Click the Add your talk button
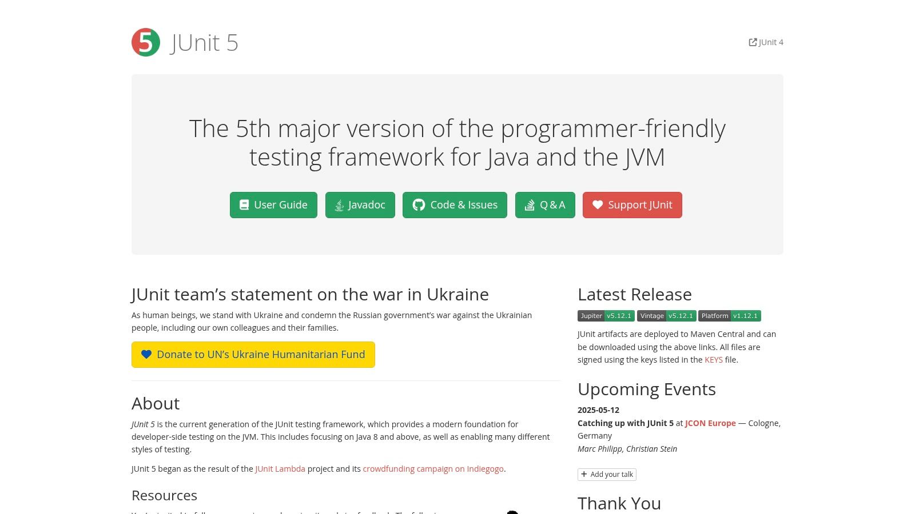915x514 pixels. tap(607, 475)
